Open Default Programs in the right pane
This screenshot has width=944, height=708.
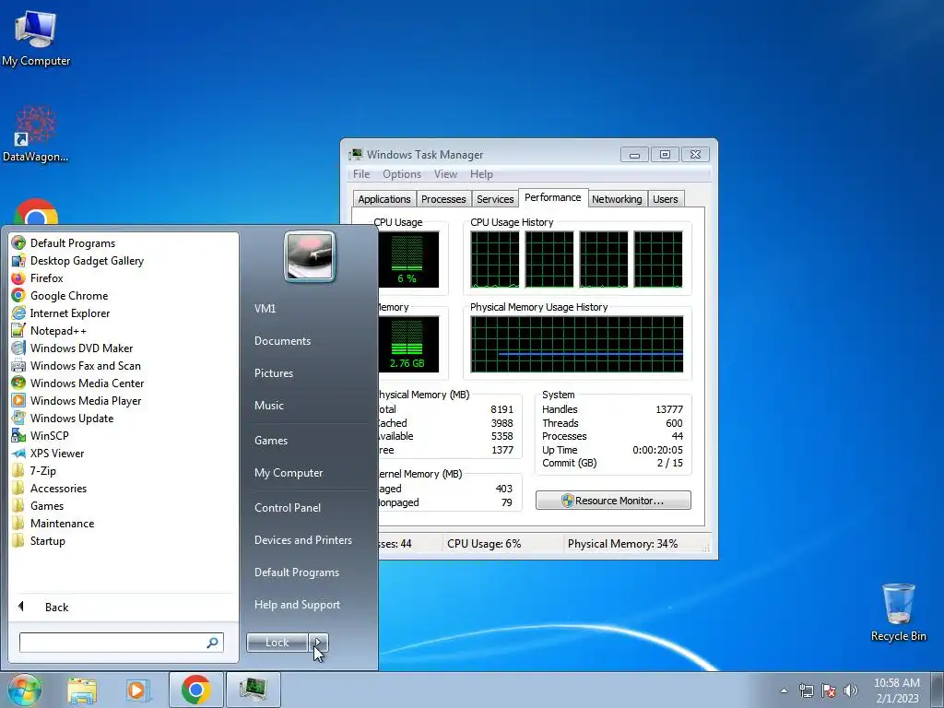tap(296, 572)
